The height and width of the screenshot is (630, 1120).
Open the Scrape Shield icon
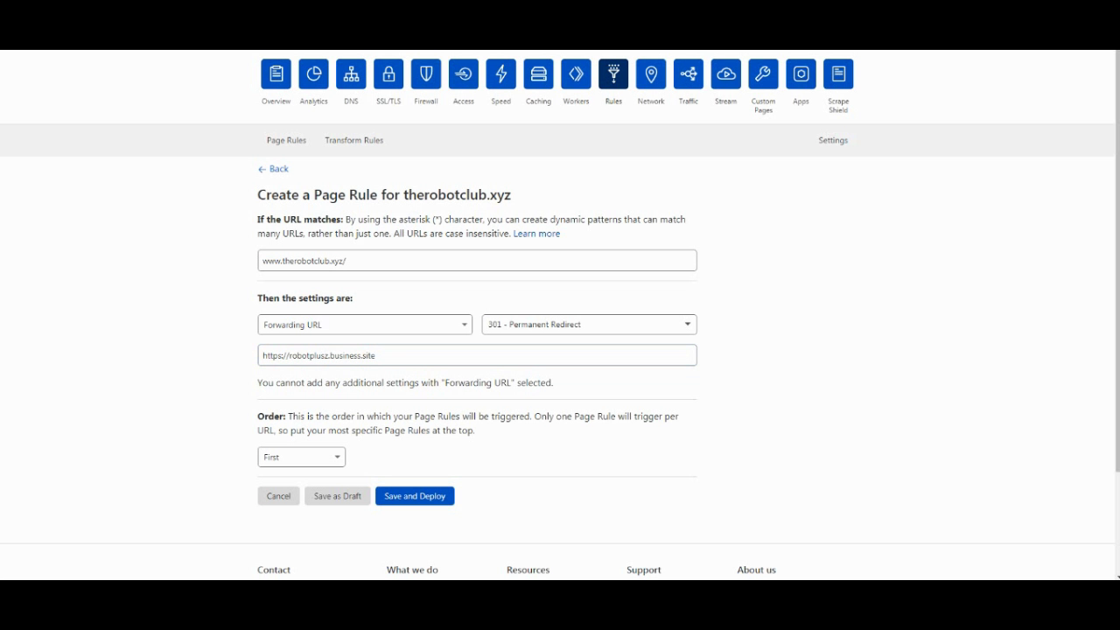click(838, 74)
